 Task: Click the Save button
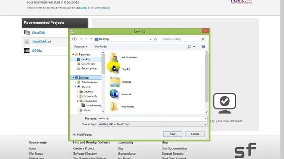coord(173,134)
